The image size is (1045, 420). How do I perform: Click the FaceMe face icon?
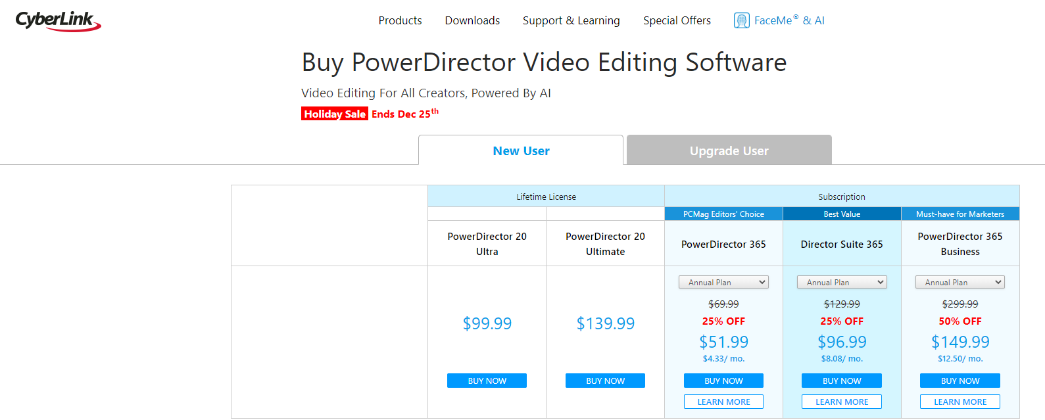(x=741, y=20)
